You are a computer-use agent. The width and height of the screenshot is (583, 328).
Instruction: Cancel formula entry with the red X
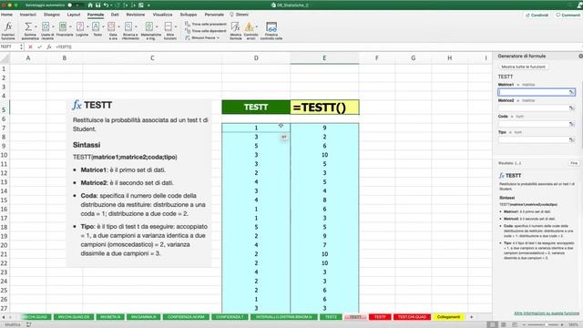pyautogui.click(x=30, y=46)
